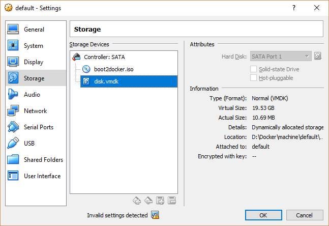
Task: Close the Settings dialog window
Action: coord(317,8)
